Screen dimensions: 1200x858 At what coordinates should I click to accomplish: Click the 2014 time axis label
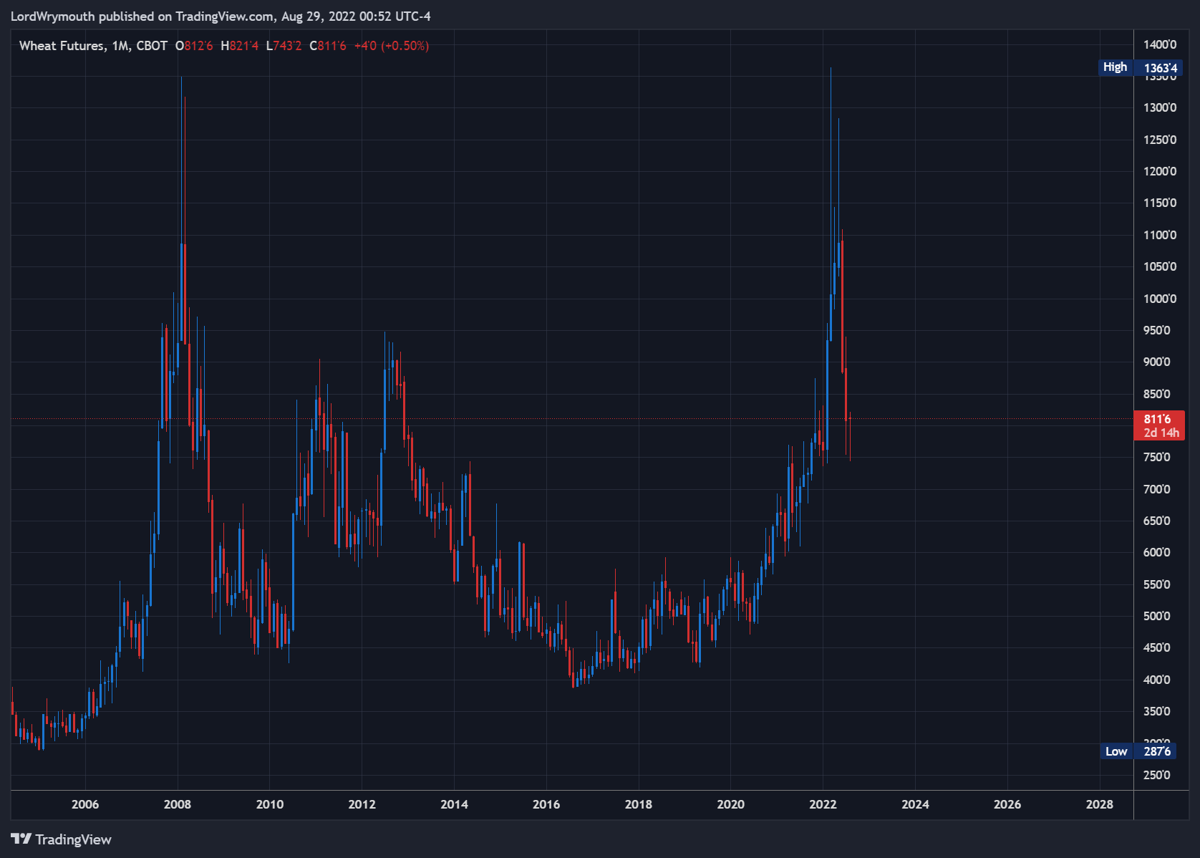(454, 804)
